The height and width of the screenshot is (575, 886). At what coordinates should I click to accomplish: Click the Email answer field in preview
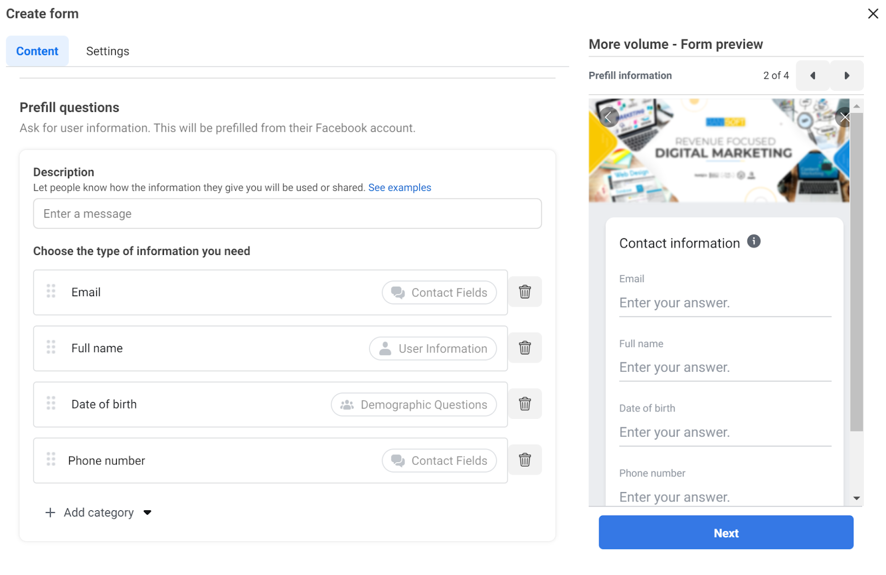724,303
